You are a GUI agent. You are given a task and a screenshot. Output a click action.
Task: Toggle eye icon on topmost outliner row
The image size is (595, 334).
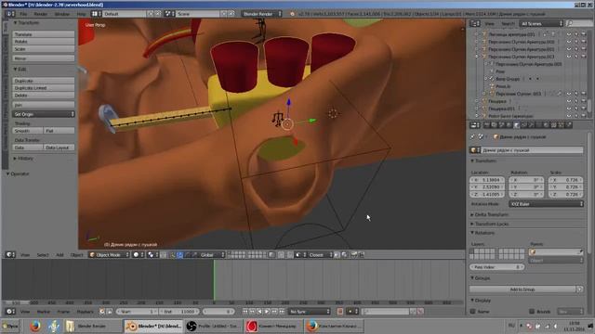point(569,34)
